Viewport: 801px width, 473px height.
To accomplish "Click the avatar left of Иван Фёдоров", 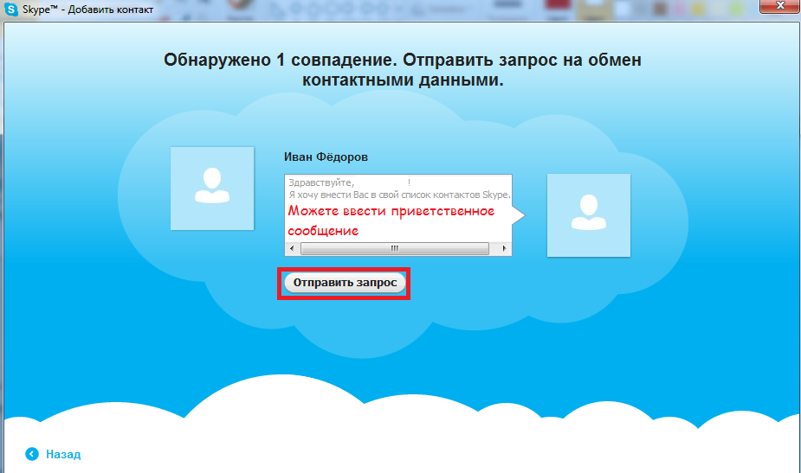I will point(212,189).
